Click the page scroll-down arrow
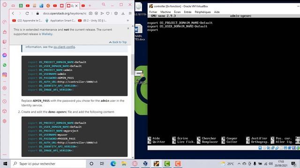The height and width of the screenshot is (168, 300). coord(133,157)
